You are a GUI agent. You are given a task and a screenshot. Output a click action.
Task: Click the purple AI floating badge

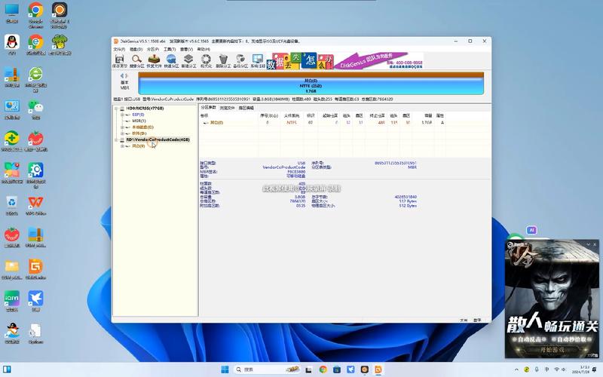click(531, 230)
